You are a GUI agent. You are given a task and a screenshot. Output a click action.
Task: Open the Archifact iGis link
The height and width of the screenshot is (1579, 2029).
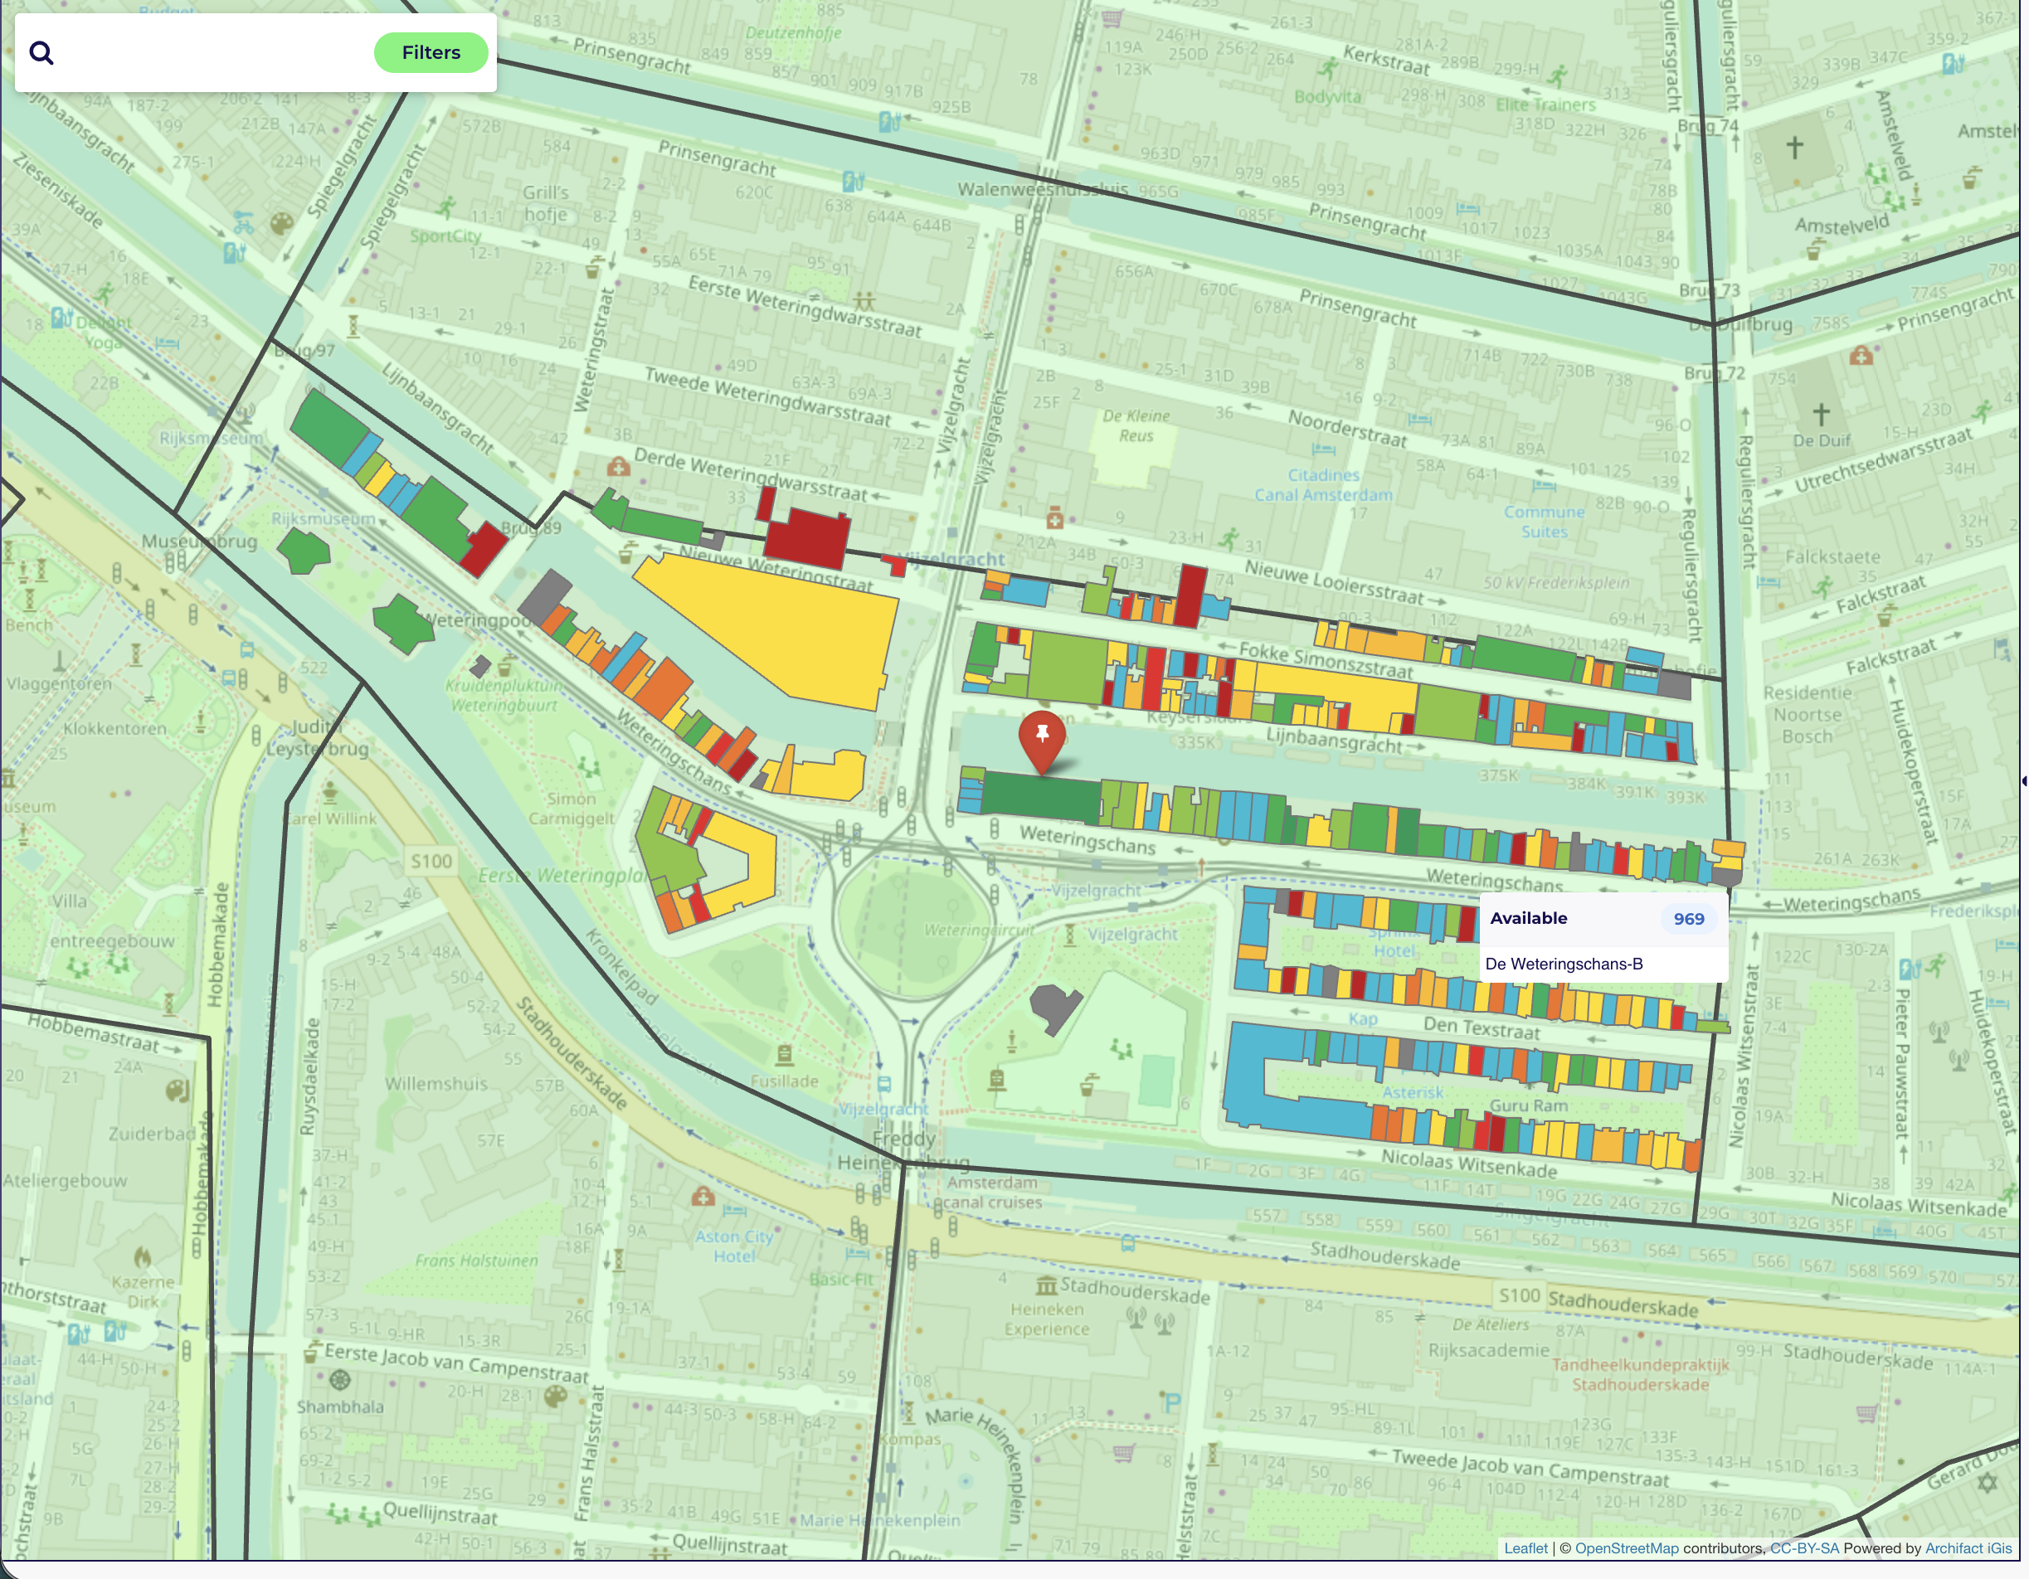tap(1968, 1548)
